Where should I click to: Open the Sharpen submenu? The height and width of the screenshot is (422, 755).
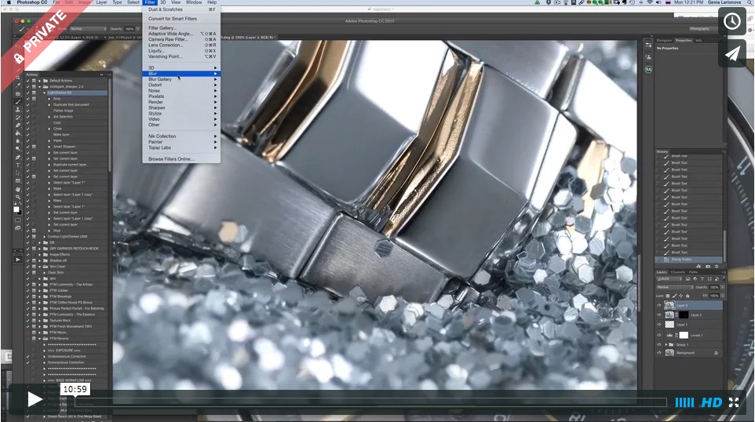coord(181,107)
